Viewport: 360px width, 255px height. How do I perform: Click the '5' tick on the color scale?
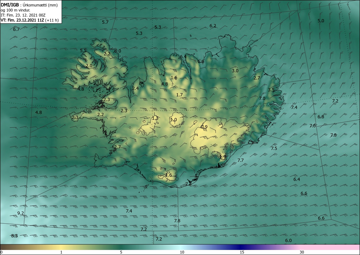coord(121,252)
